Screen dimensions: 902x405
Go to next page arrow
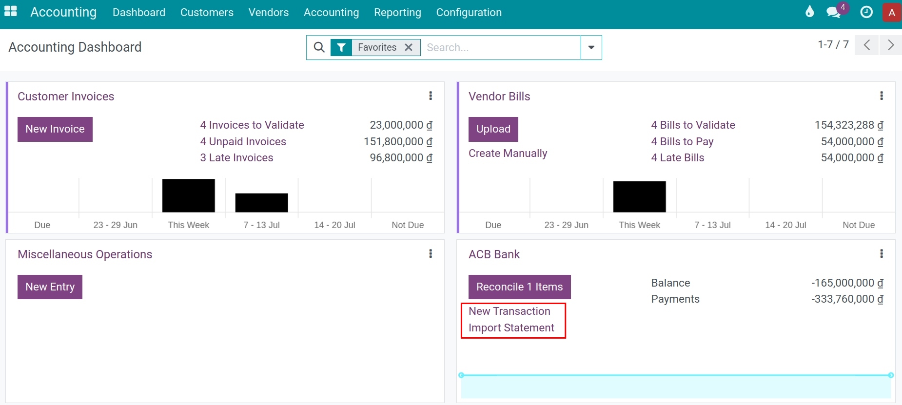point(891,45)
